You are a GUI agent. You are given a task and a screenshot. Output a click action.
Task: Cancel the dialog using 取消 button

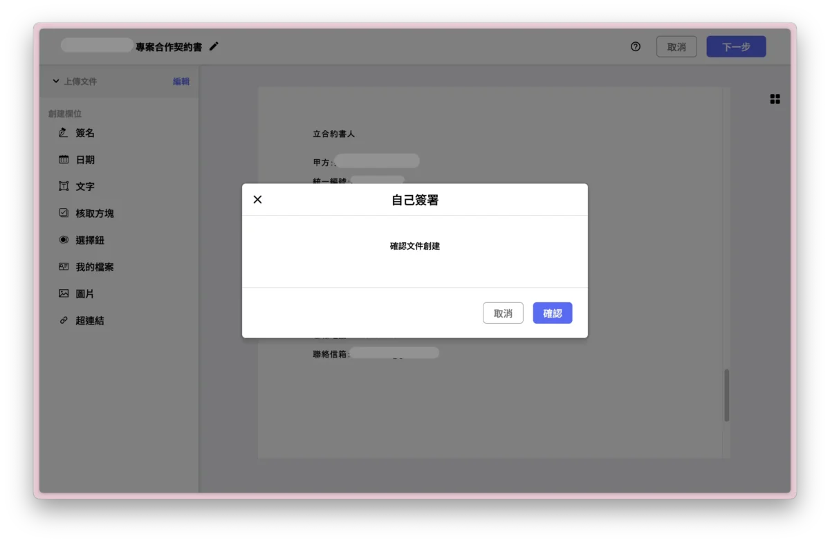[503, 313]
